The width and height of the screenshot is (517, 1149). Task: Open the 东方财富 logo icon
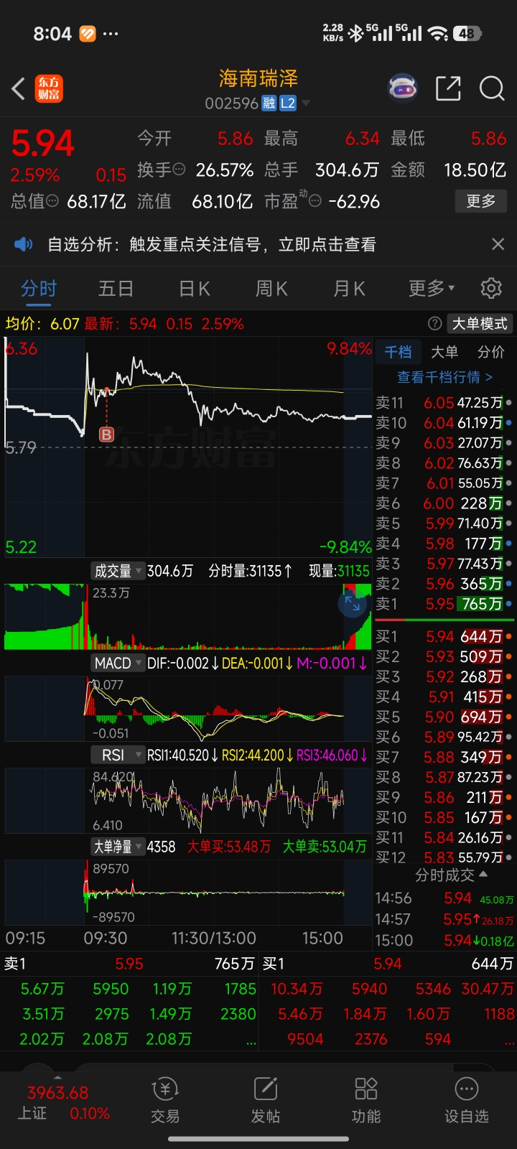tap(50, 89)
